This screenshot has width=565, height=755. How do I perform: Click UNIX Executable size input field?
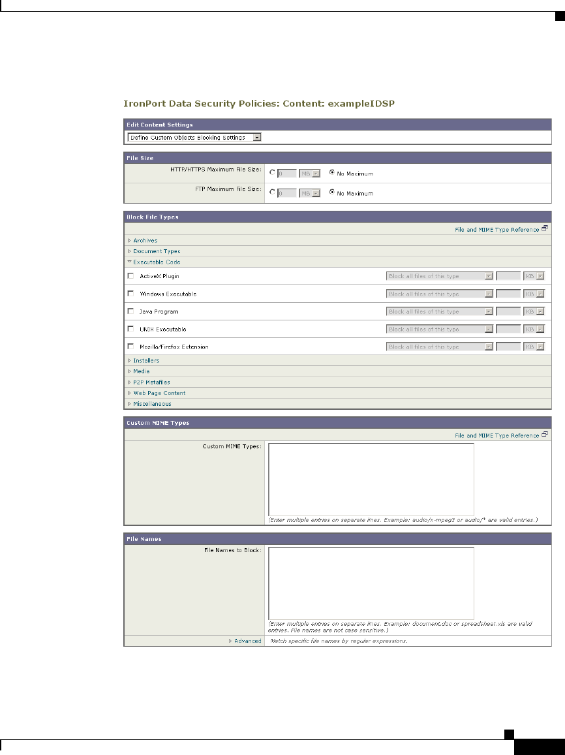point(508,329)
